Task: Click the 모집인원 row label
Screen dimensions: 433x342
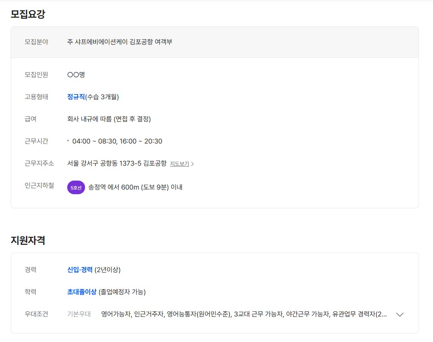Action: coord(37,75)
